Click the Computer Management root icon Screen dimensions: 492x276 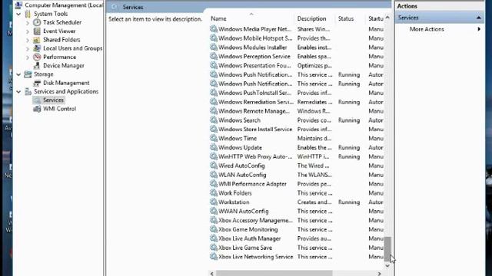point(18,5)
